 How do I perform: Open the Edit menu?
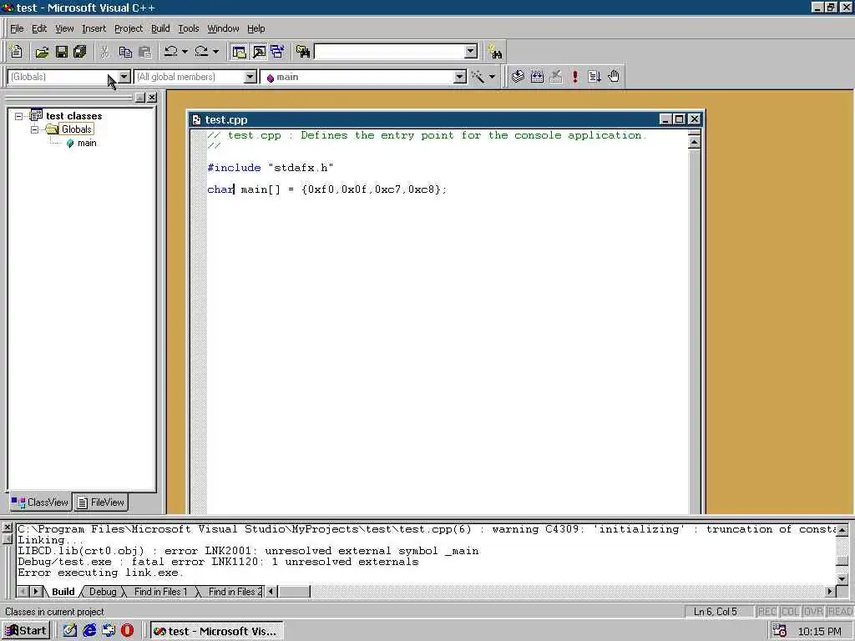tap(39, 28)
